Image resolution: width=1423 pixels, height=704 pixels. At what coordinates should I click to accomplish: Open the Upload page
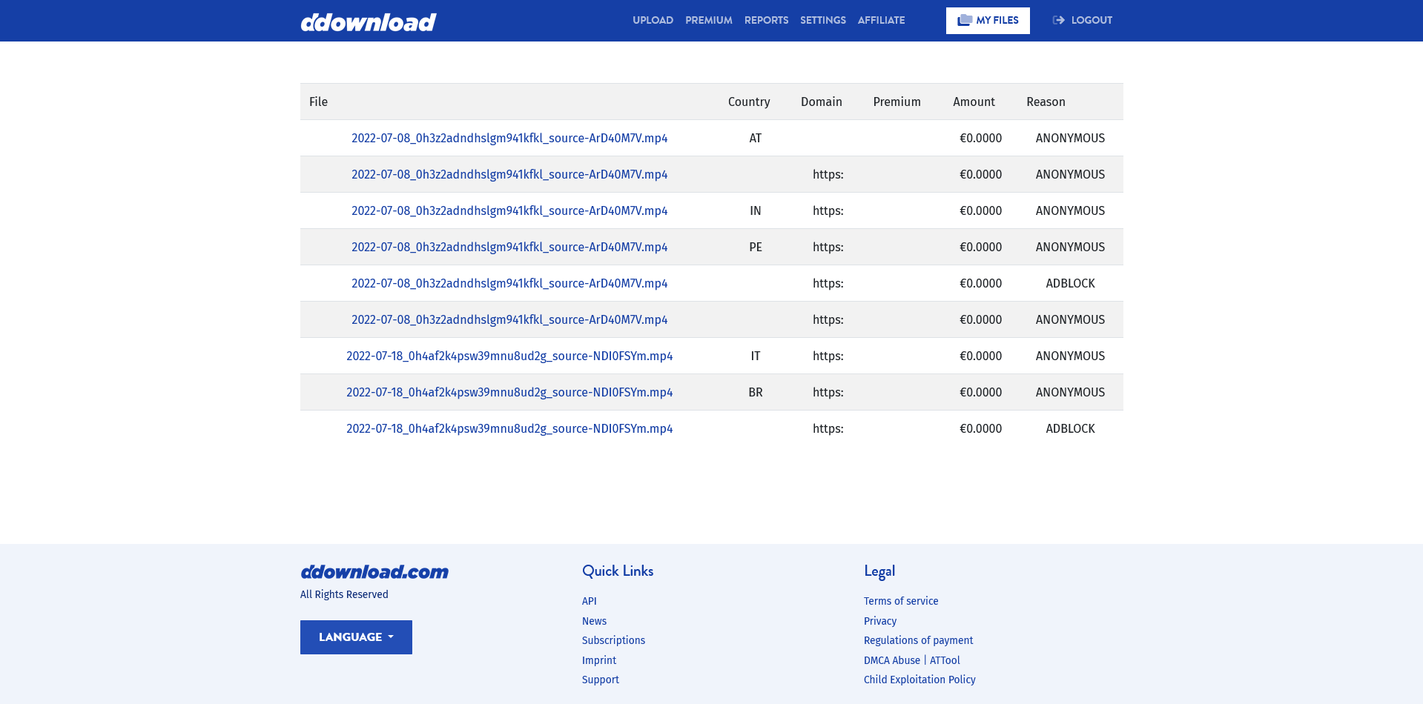tap(653, 20)
